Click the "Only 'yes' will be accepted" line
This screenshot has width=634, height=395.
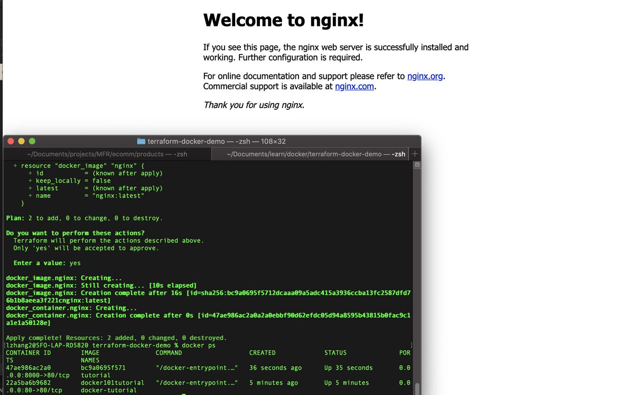(x=86, y=248)
